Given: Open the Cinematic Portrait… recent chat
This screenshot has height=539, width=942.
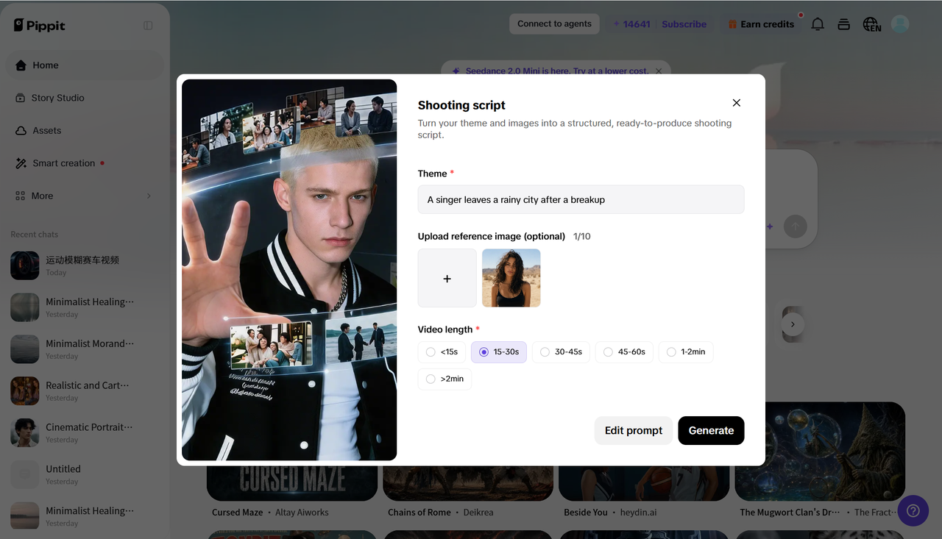Looking at the screenshot, I should [x=85, y=433].
